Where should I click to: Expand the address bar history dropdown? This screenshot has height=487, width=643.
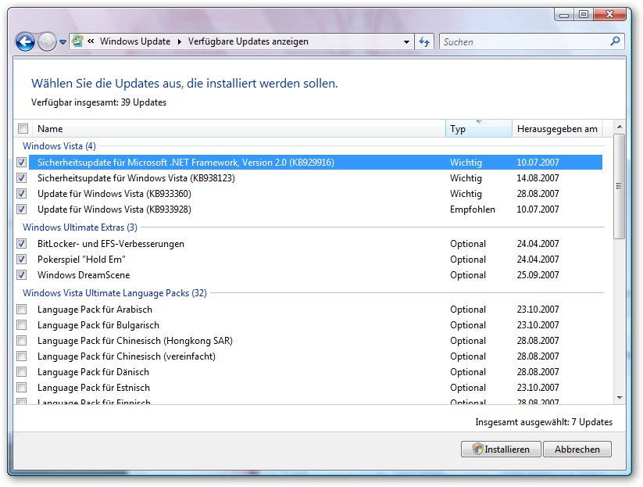tap(406, 42)
